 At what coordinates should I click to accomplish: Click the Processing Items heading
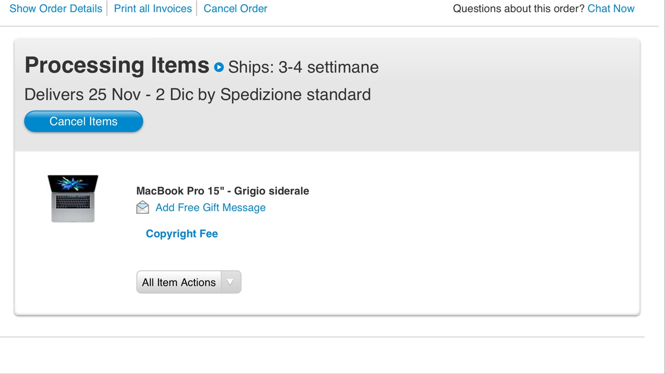point(117,65)
